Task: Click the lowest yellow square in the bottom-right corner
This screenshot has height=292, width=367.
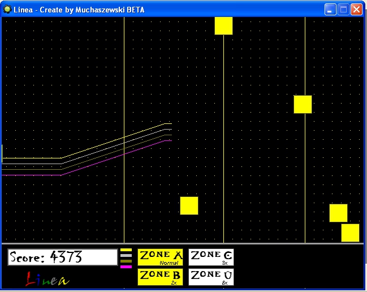Action: pos(350,233)
